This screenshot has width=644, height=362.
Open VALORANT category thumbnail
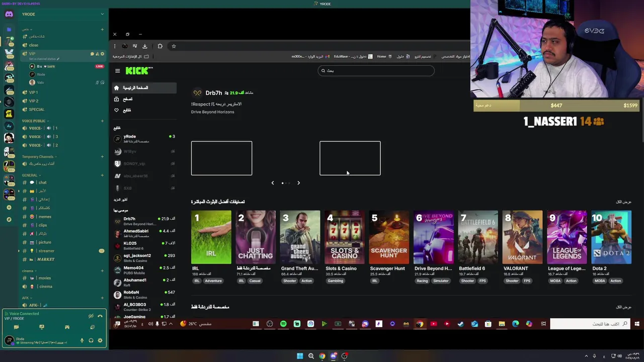(522, 237)
